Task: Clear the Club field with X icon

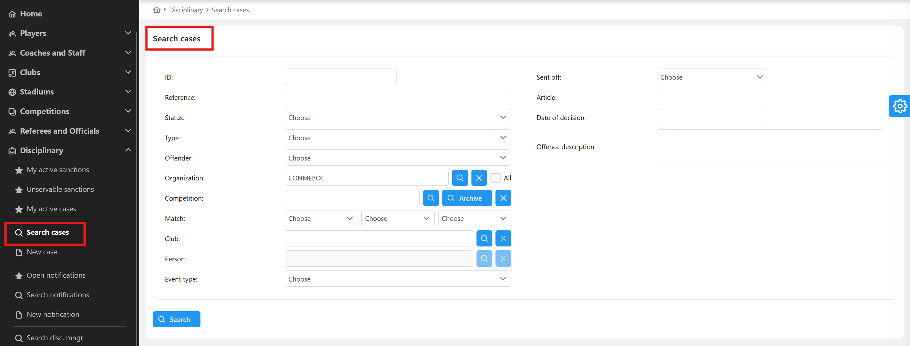Action: pos(503,239)
